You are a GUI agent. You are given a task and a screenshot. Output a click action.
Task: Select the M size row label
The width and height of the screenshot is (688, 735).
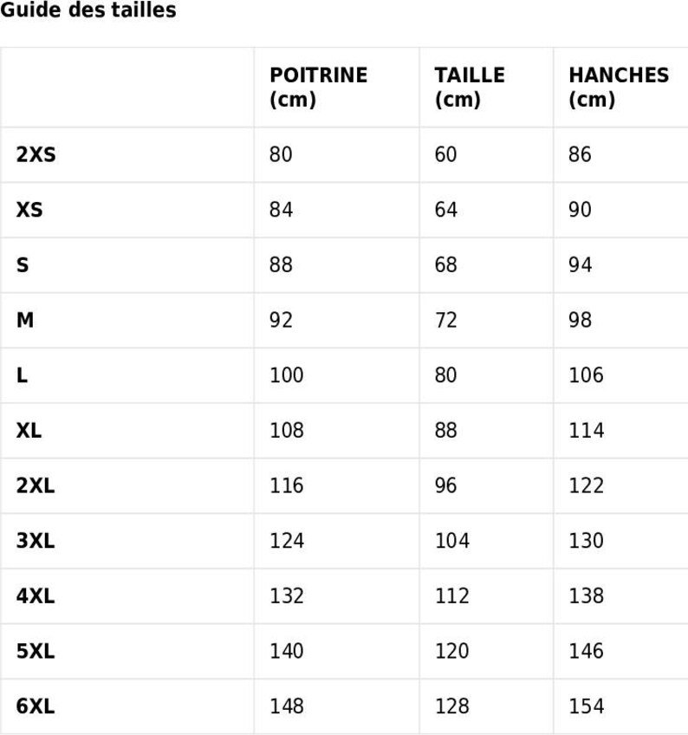(x=25, y=321)
